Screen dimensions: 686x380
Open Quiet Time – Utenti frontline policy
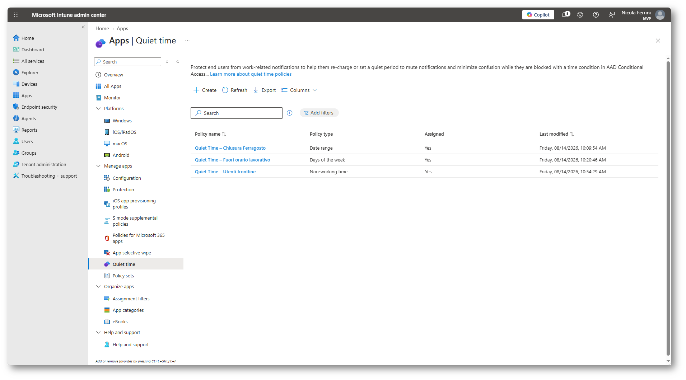point(225,172)
